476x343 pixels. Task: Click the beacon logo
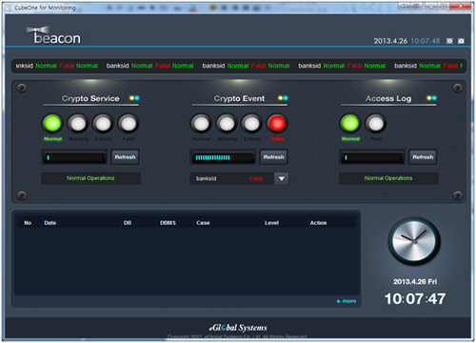coord(54,35)
